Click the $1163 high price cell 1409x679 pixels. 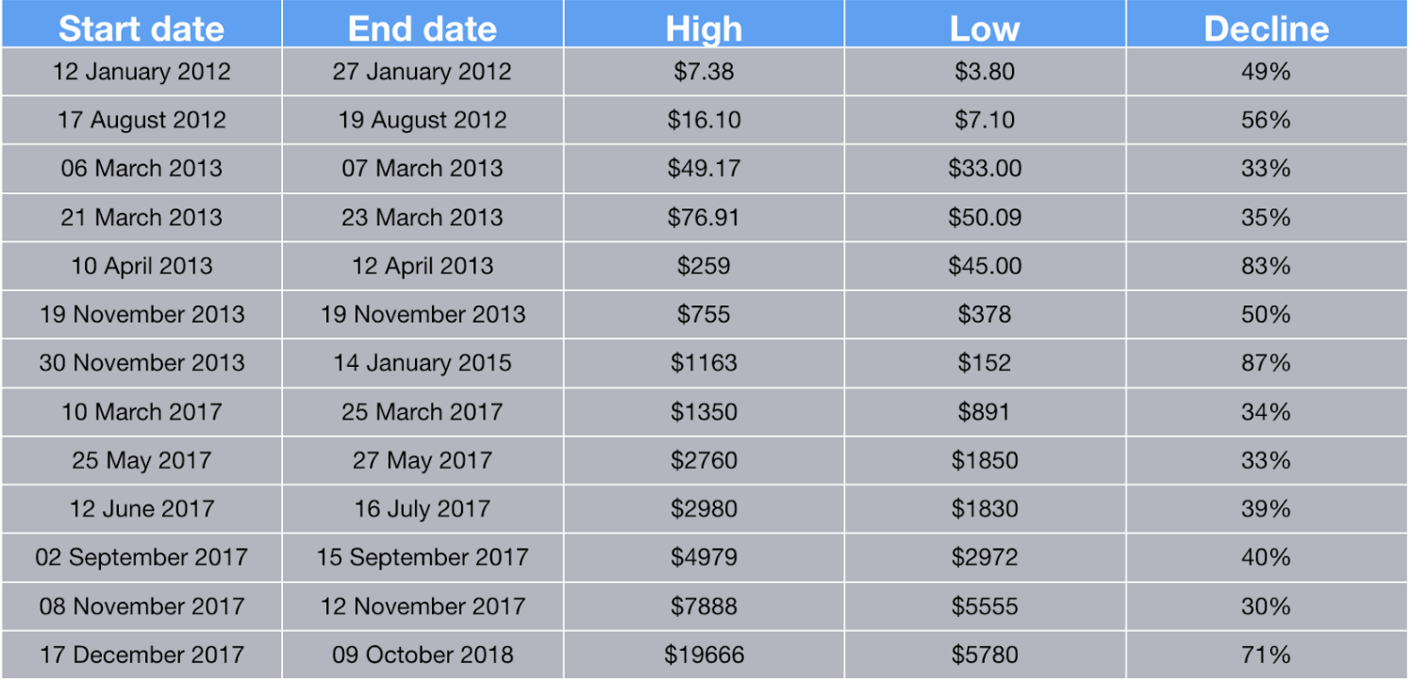tap(704, 363)
